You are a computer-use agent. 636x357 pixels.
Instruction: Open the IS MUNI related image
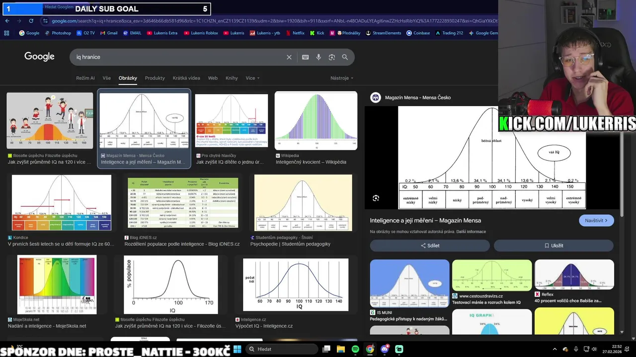(x=409, y=283)
